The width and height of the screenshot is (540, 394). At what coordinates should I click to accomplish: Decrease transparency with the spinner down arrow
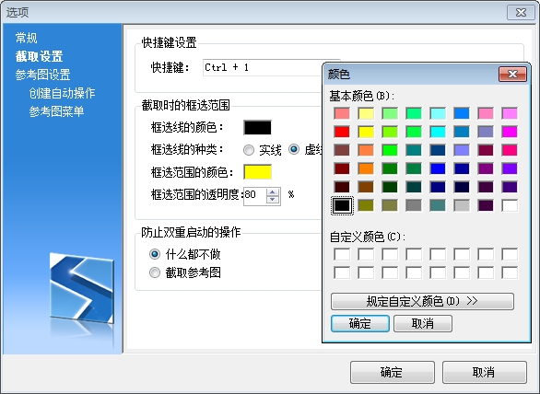click(x=273, y=200)
